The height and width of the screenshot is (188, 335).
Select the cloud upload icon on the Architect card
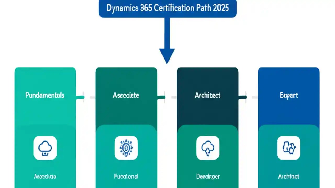208,148
